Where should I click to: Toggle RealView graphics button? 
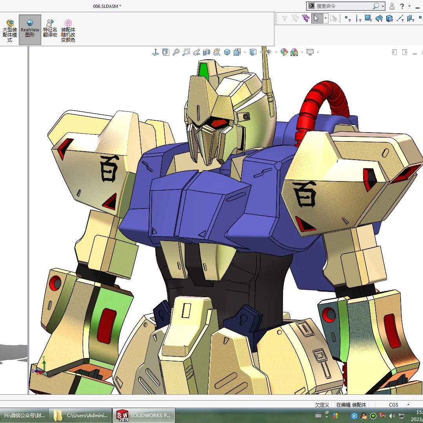pos(30,30)
